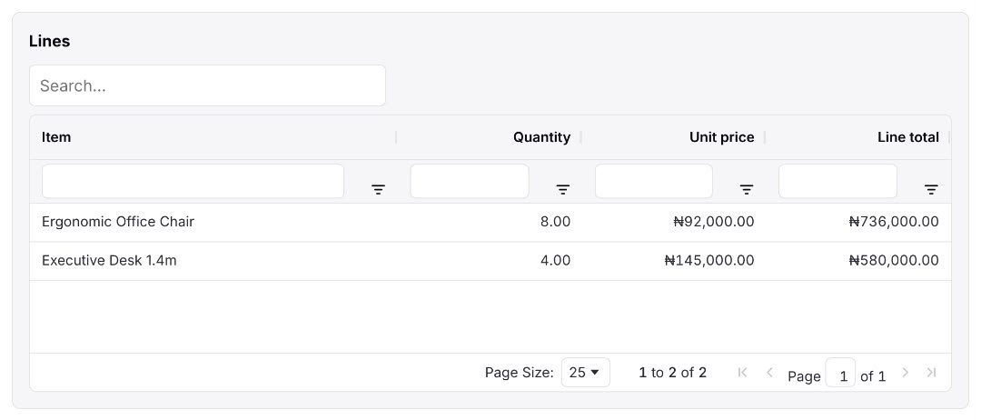Click the Page Size label

[x=520, y=373]
